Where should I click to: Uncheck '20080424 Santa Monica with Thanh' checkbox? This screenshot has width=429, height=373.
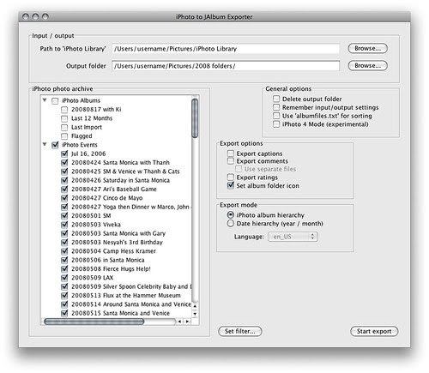pyautogui.click(x=64, y=163)
